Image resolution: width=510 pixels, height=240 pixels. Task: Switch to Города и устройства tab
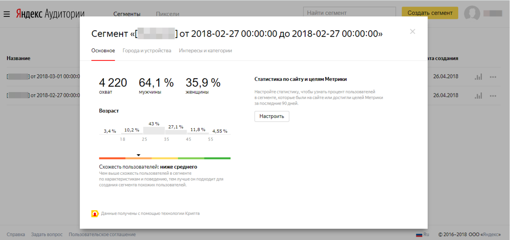tap(147, 51)
